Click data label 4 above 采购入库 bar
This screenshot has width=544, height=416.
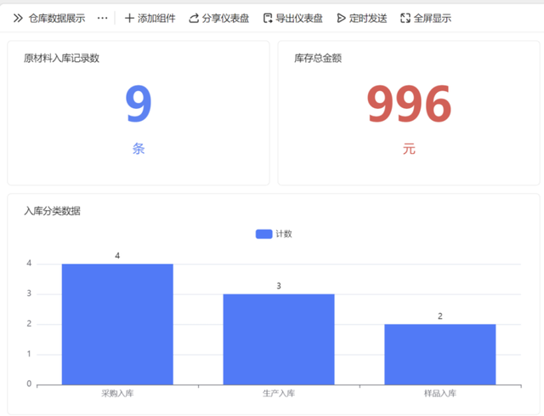(x=117, y=256)
